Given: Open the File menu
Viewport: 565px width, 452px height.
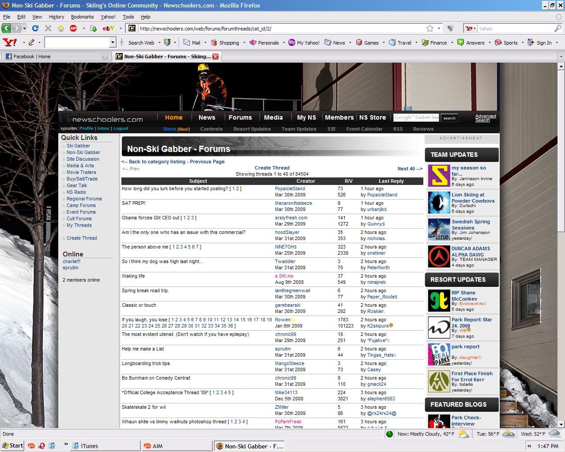Looking at the screenshot, I should tap(7, 17).
